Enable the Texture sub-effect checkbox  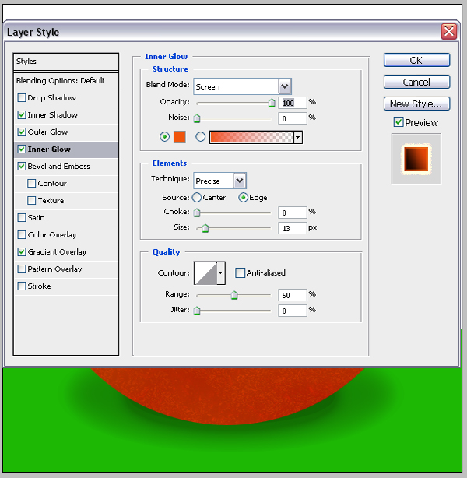pos(31,200)
